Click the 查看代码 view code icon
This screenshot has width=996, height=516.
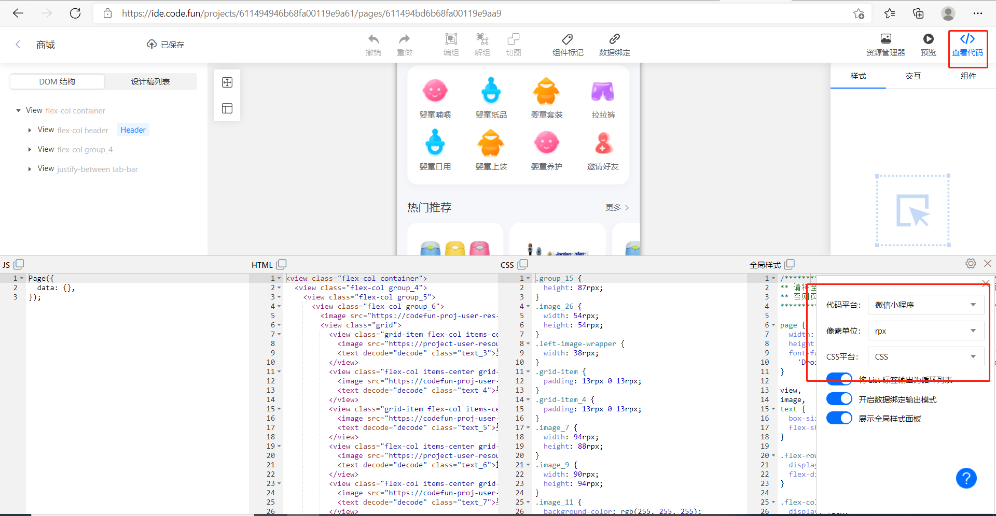[x=967, y=44]
